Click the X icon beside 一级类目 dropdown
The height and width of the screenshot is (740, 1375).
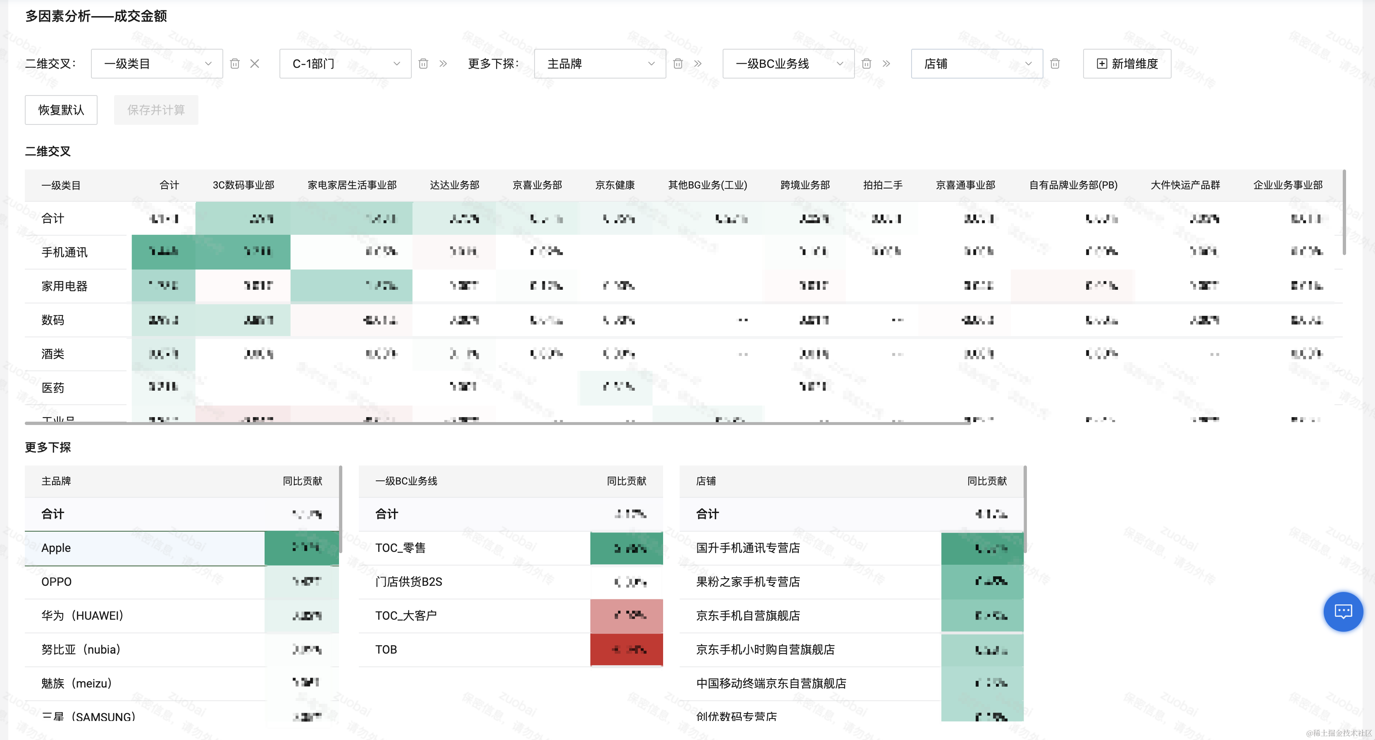click(255, 64)
